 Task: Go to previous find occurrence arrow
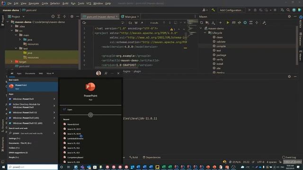pos(164,23)
